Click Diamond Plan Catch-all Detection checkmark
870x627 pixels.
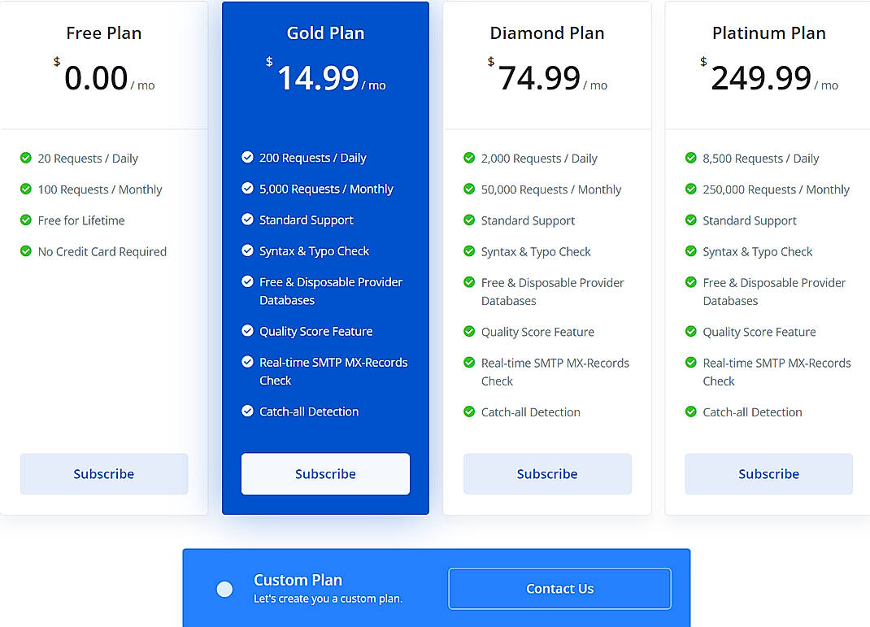pyautogui.click(x=469, y=411)
